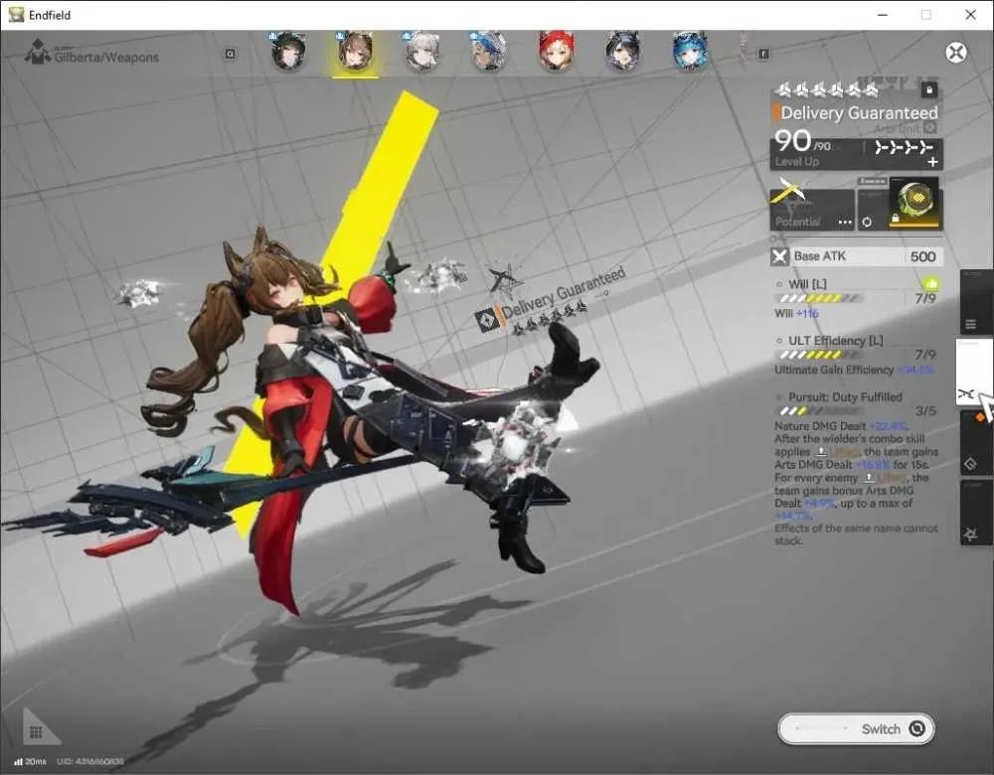The width and height of the screenshot is (994, 775).
Task: Click the Will +116 stat text
Action: pyautogui.click(x=797, y=314)
